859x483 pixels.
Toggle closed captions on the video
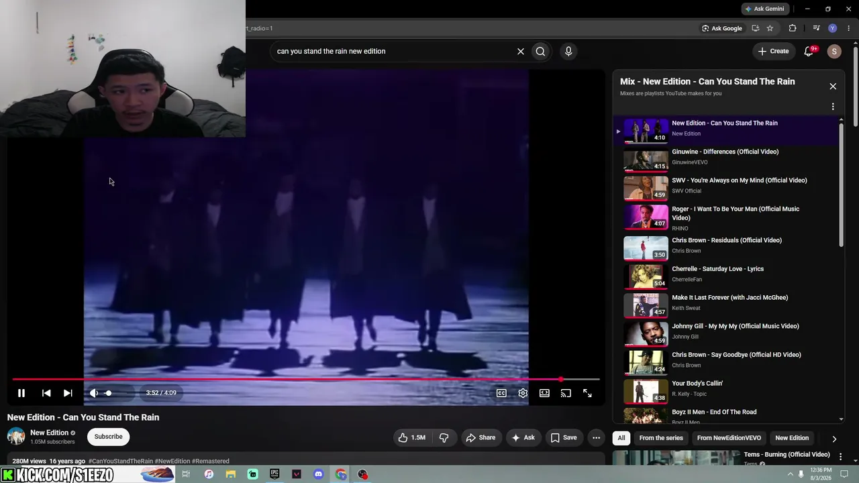pyautogui.click(x=501, y=393)
